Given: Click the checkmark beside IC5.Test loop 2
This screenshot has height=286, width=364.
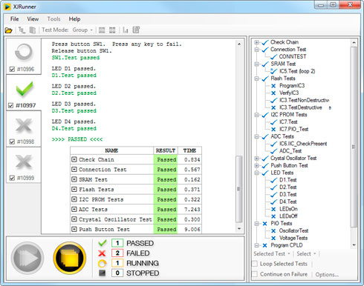Looking at the screenshot, I should 273,71.
